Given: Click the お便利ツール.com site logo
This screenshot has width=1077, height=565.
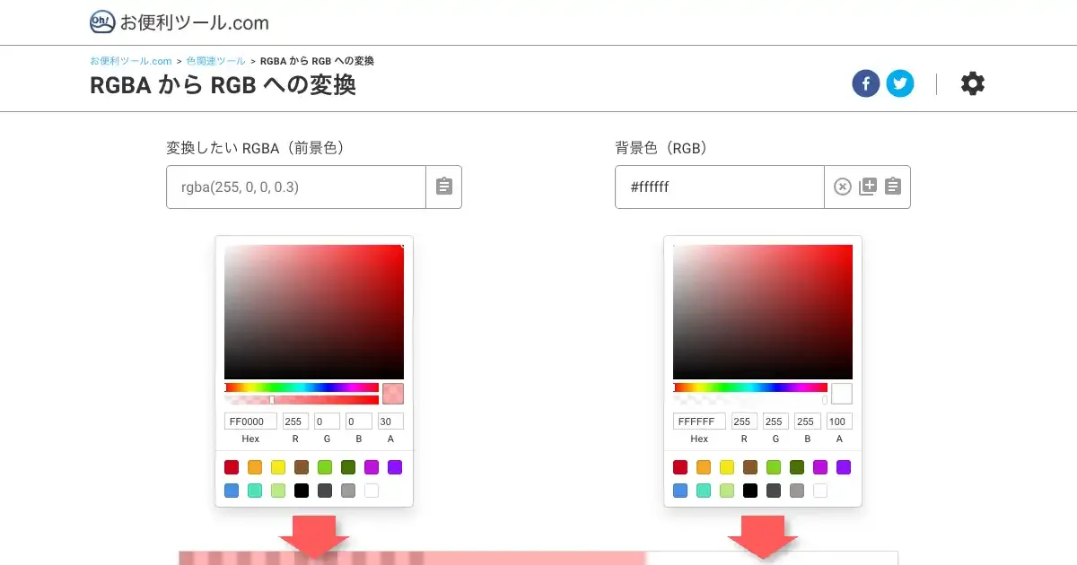Looking at the screenshot, I should click(179, 22).
